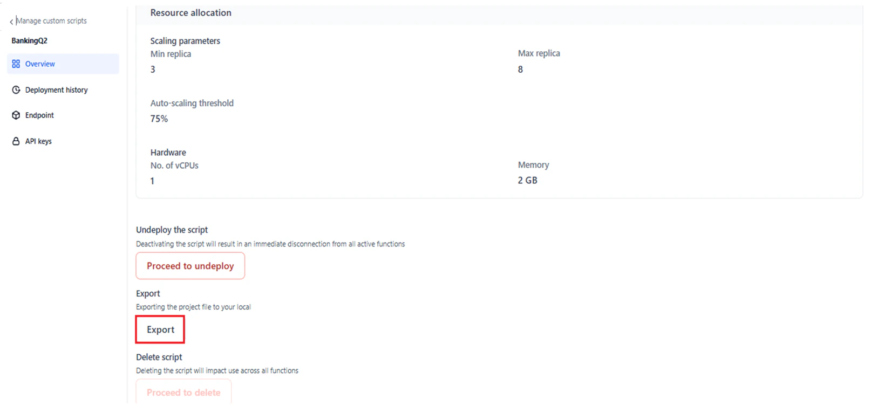Click the Resource allocation heading
This screenshot has height=413, width=871.
point(190,12)
